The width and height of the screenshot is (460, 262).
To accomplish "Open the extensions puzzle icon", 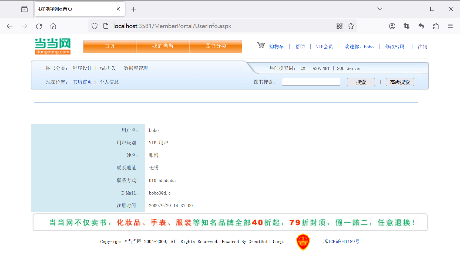I will [x=436, y=26].
